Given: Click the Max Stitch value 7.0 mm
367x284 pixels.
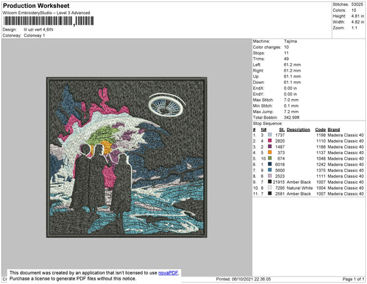Looking at the screenshot, I should tap(291, 100).
